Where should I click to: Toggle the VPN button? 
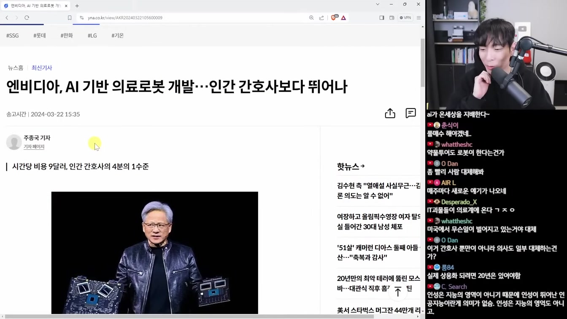(405, 18)
